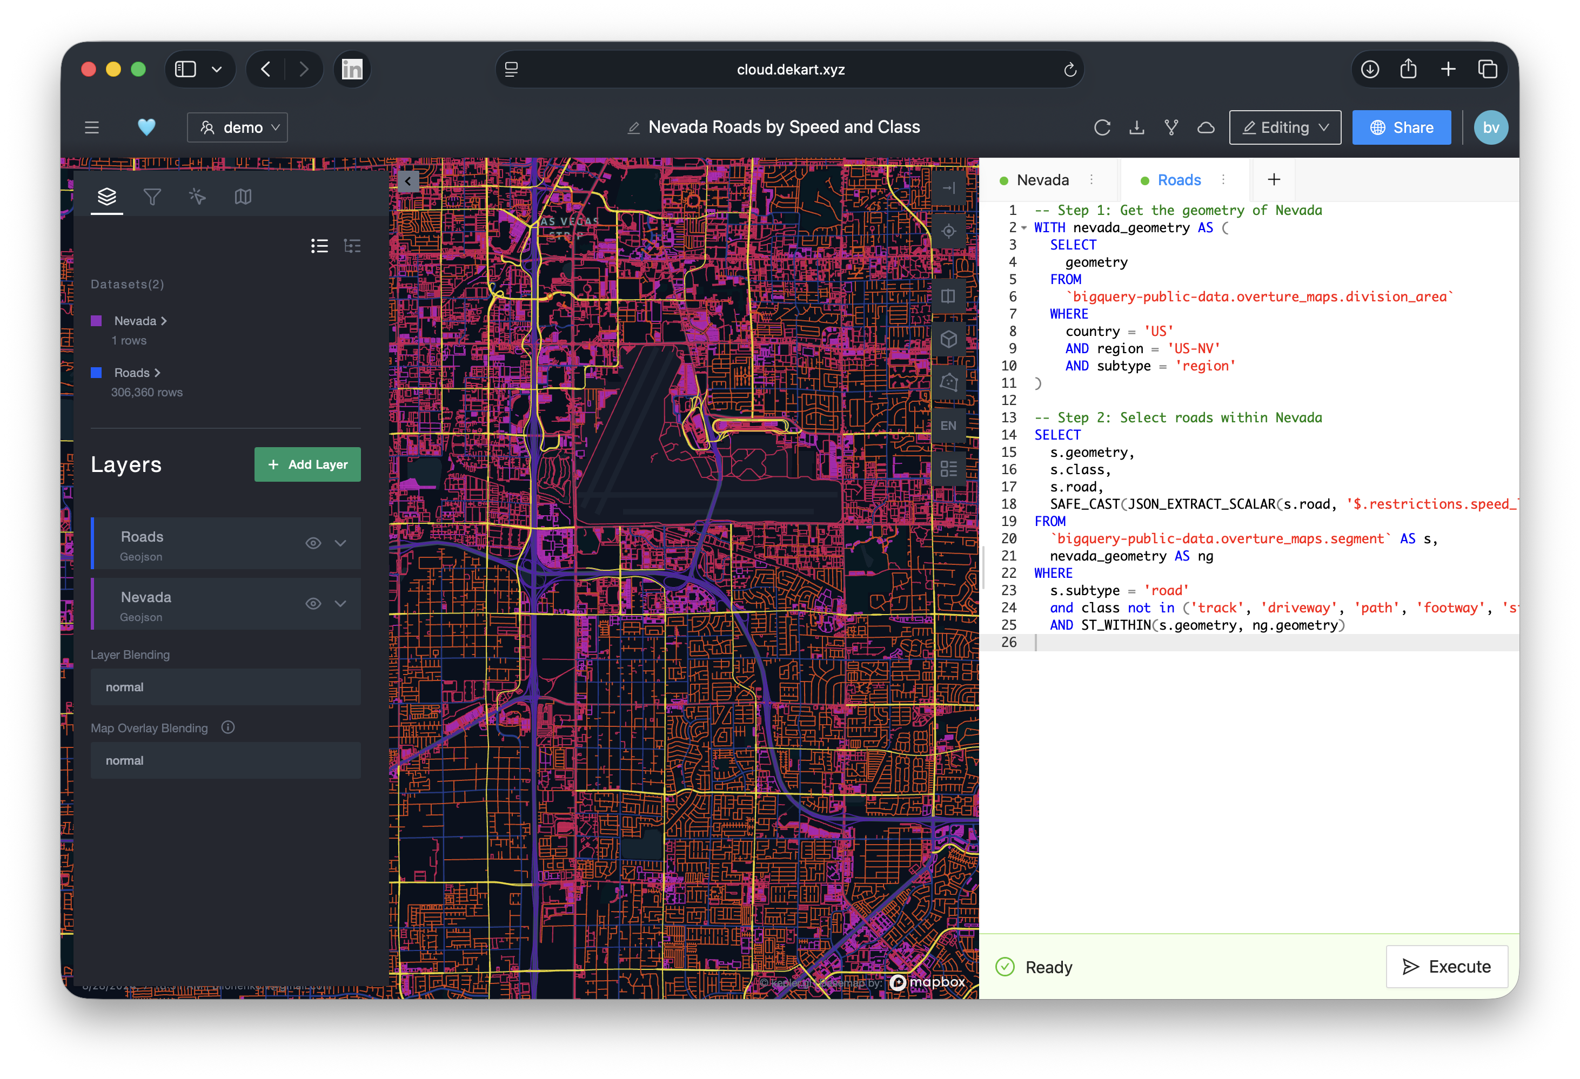Click the Nevada dataset purple color swatch
This screenshot has height=1079, width=1580.
pyautogui.click(x=97, y=321)
